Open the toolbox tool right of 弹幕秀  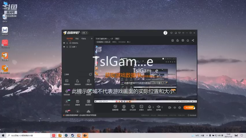tap(89, 102)
